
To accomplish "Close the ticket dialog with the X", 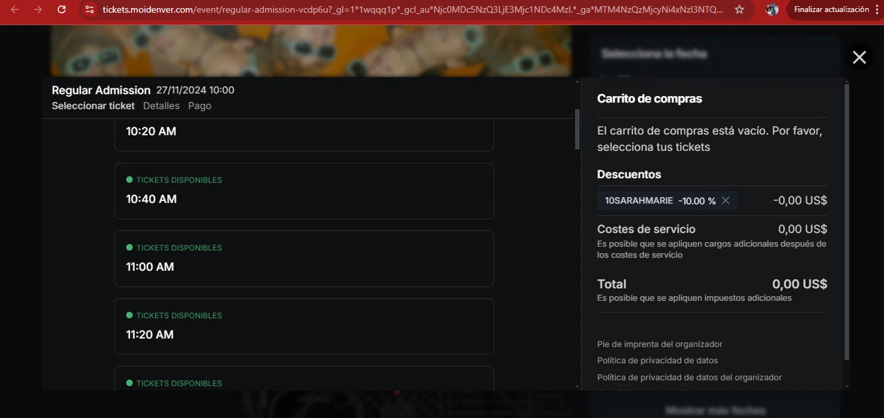I will pyautogui.click(x=859, y=57).
